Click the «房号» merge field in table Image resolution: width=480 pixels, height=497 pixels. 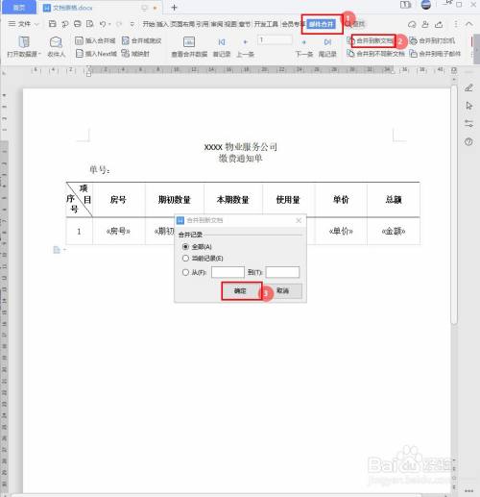[118, 231]
